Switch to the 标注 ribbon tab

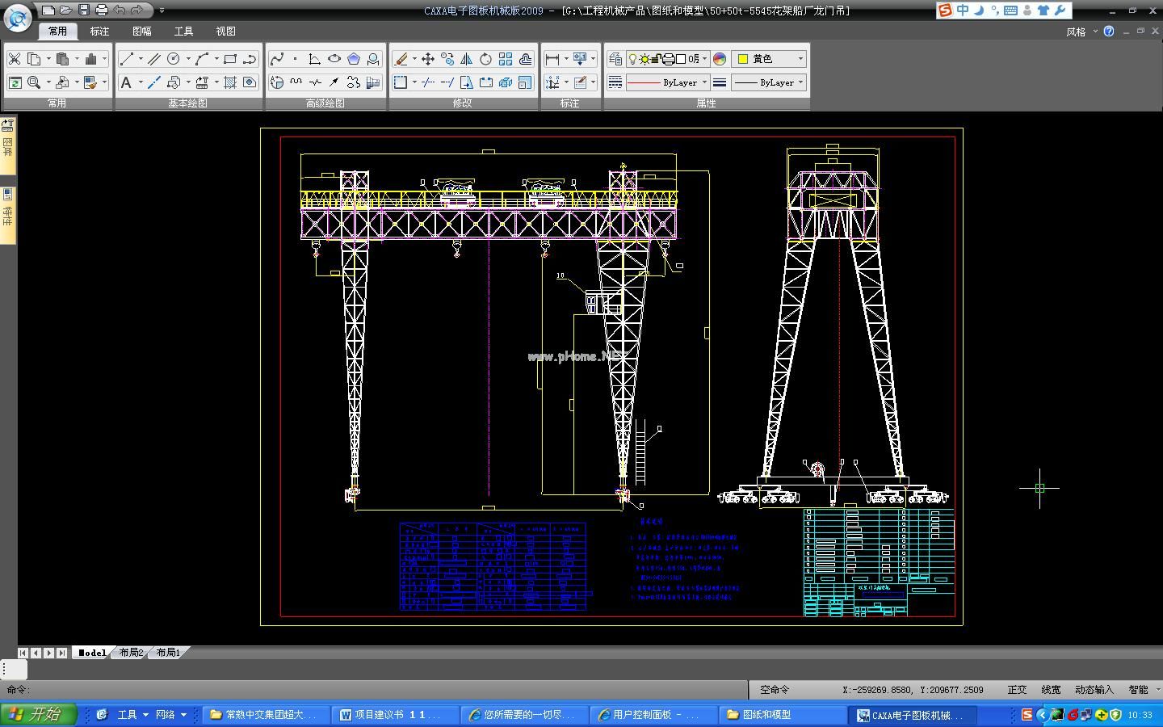(x=99, y=32)
